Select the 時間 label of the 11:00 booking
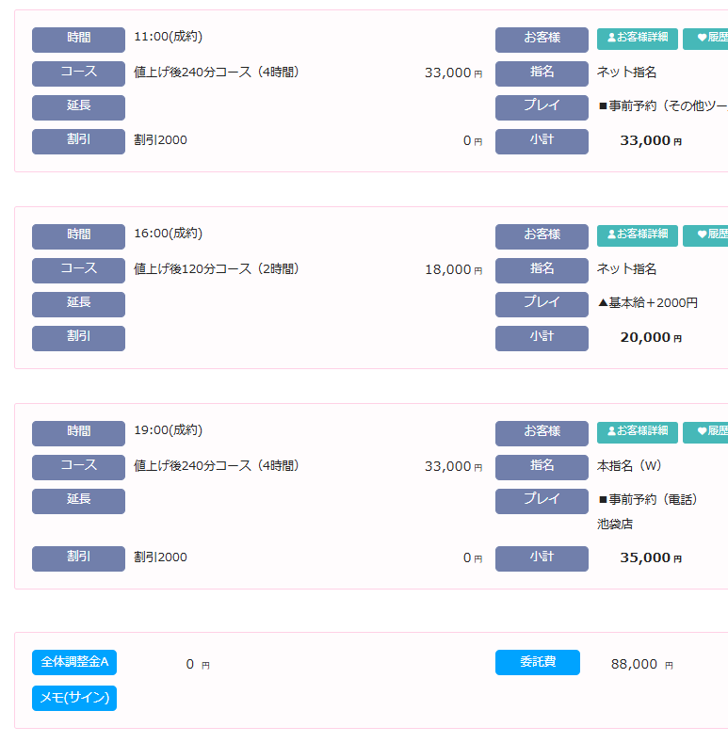728x743 pixels. tap(78, 39)
